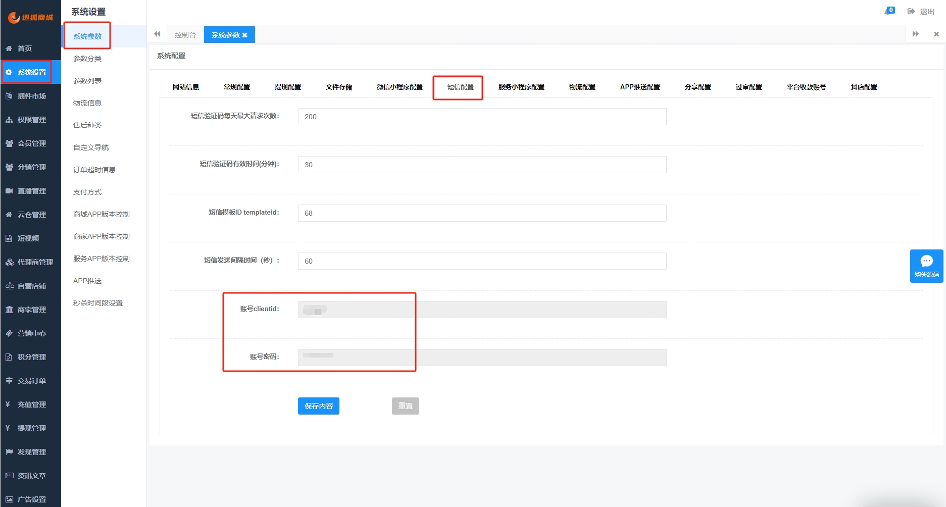Open the APP推送配置 tab
Image resolution: width=946 pixels, height=507 pixels.
point(640,87)
